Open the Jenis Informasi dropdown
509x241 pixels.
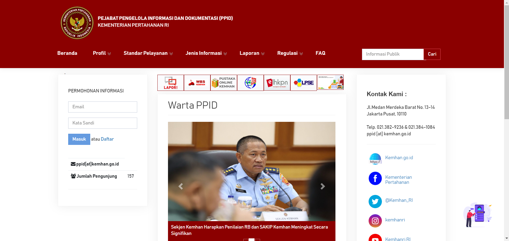206,53
